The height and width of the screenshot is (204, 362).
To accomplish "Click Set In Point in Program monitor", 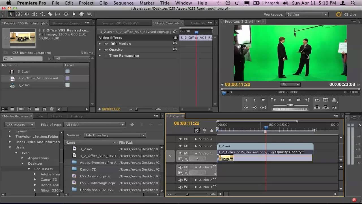I will pyautogui.click(x=246, y=100).
